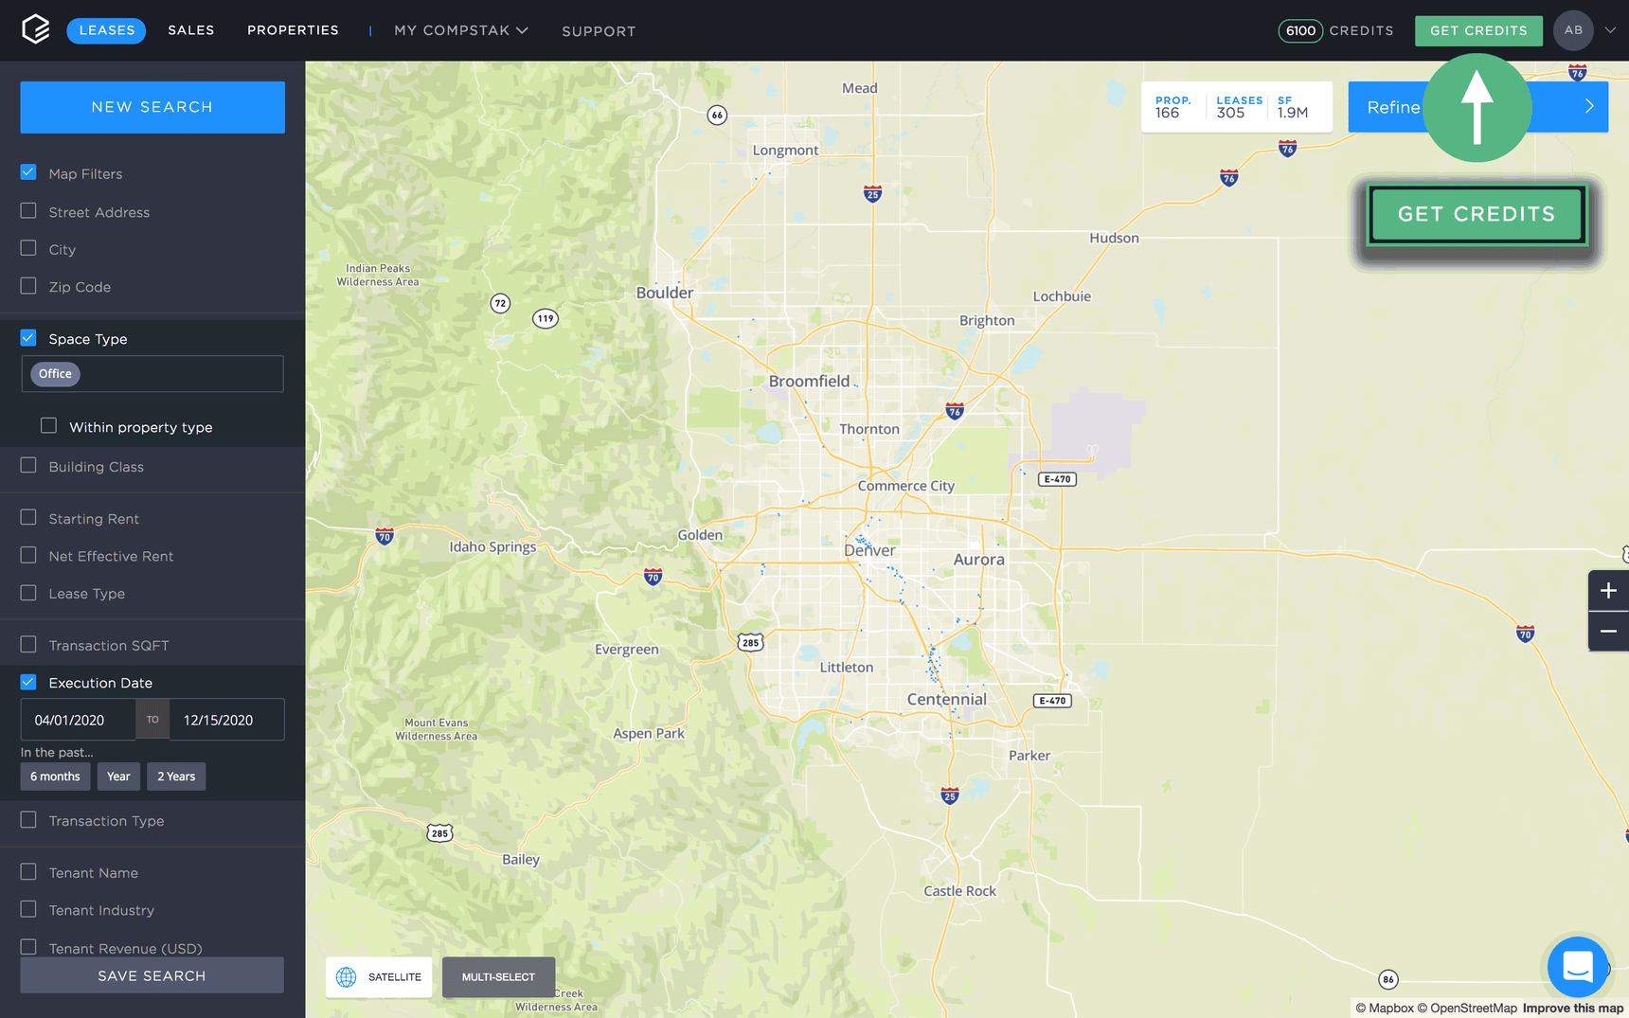Click the New Search button

click(152, 107)
